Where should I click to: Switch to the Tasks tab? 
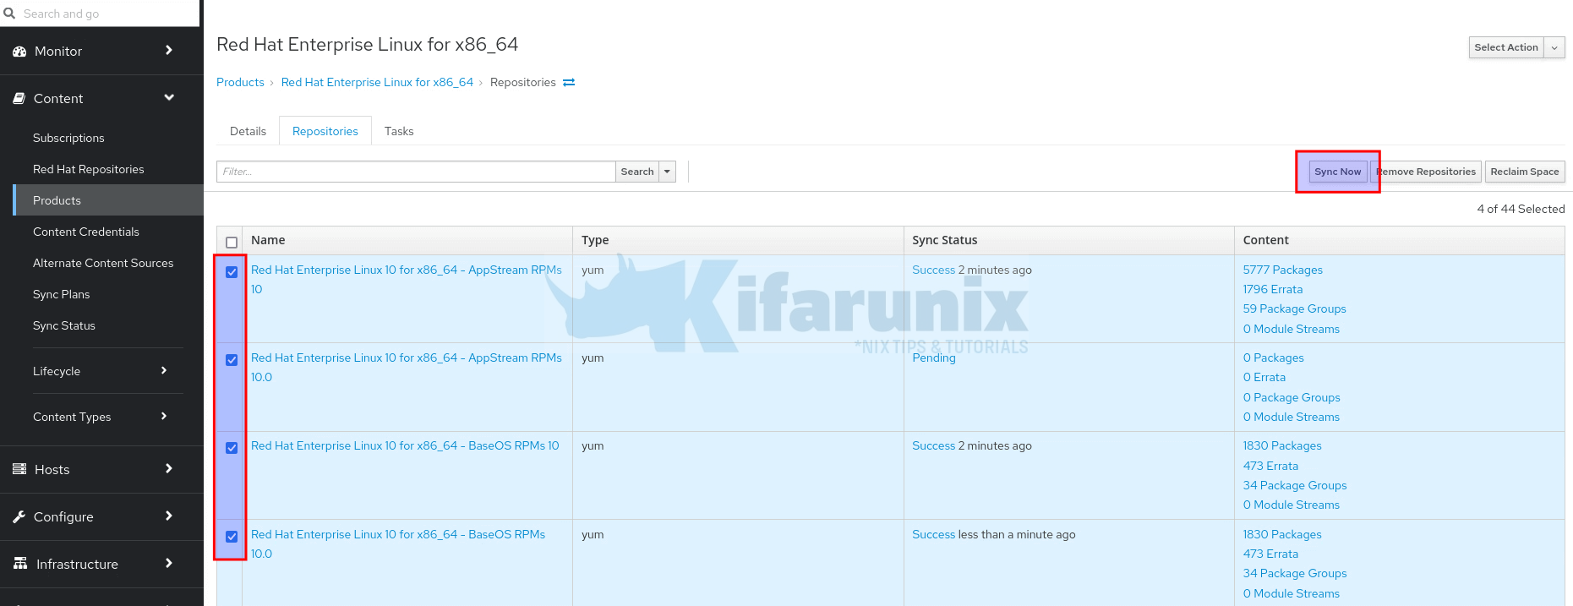pos(399,131)
